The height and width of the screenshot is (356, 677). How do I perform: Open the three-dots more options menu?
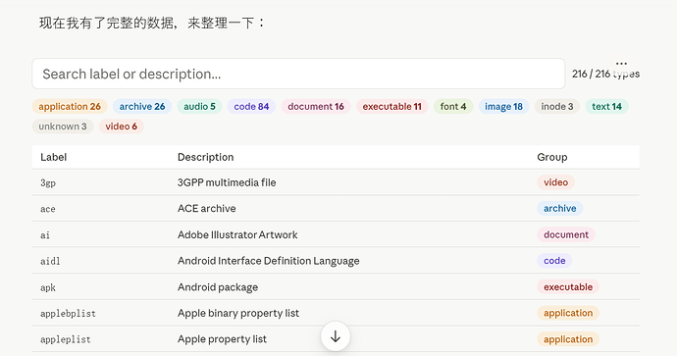coord(621,64)
